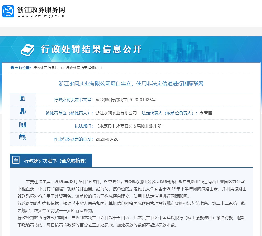Click the calendar clock date icon
Screen dimensions: 262x236
pyautogui.click(x=23, y=137)
